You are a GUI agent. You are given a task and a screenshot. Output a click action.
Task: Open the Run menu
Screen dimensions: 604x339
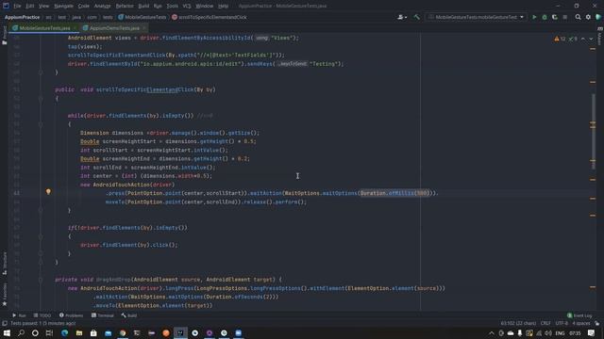point(158,7)
